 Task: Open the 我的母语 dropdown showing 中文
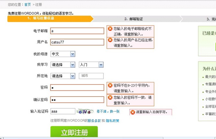pos(63,54)
